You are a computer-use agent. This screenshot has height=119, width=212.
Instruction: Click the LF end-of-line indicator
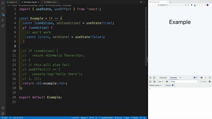point(96,118)
